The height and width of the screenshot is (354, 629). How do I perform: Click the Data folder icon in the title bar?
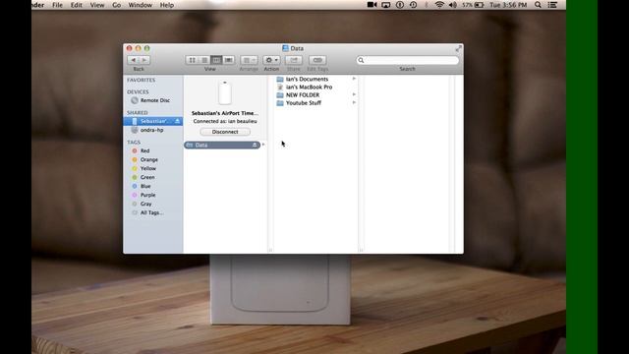pos(285,48)
